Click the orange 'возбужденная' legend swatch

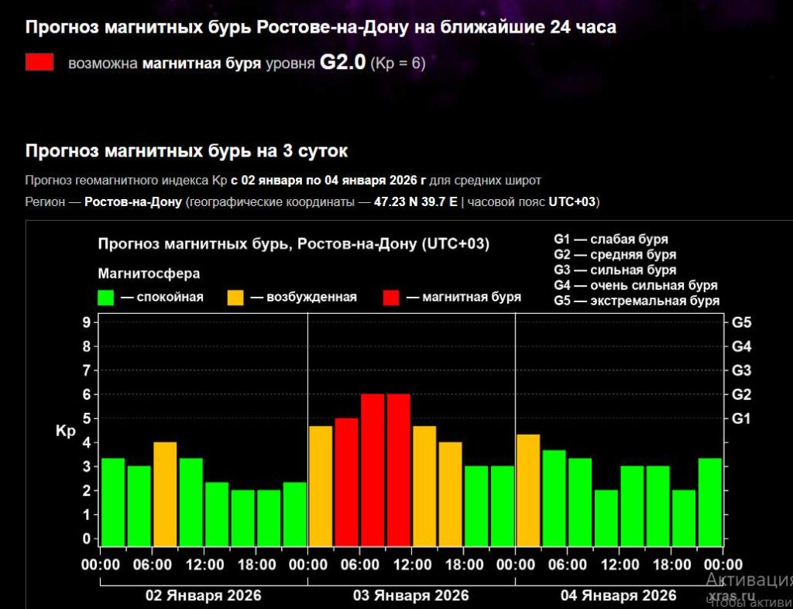pyautogui.click(x=235, y=298)
